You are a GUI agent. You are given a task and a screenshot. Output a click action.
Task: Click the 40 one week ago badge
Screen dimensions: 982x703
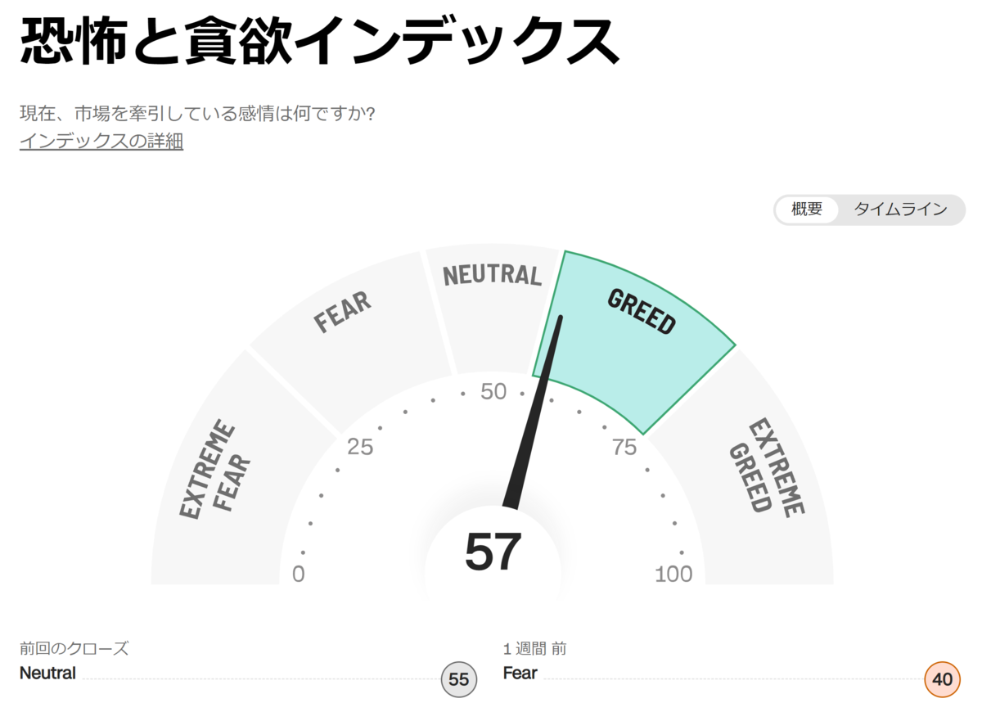(942, 679)
